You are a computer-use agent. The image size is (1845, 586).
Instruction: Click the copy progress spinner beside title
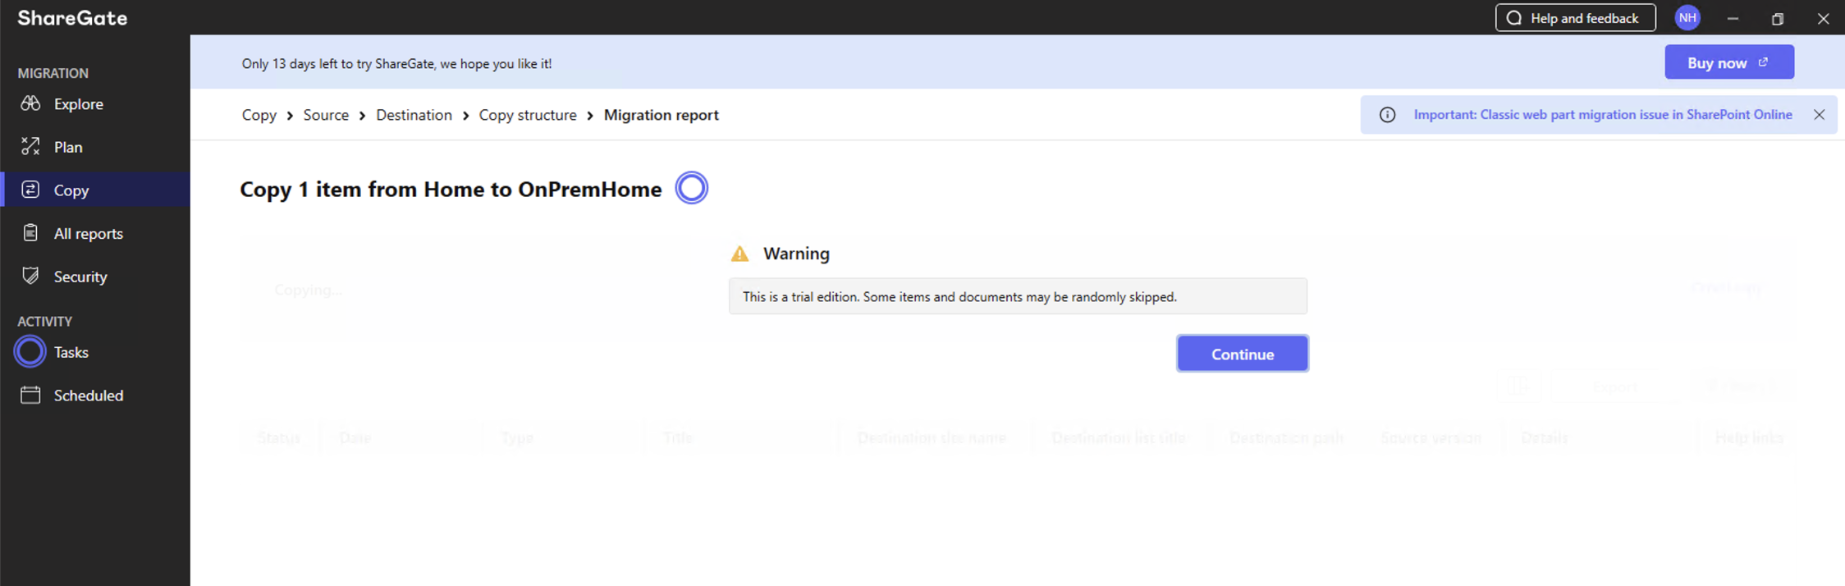692,188
